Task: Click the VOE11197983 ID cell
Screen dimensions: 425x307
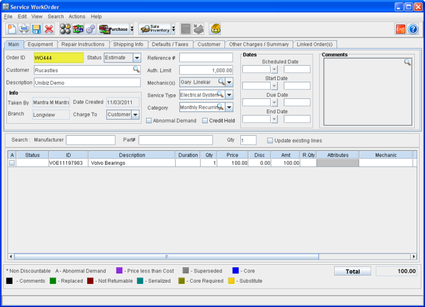Action: [x=68, y=163]
